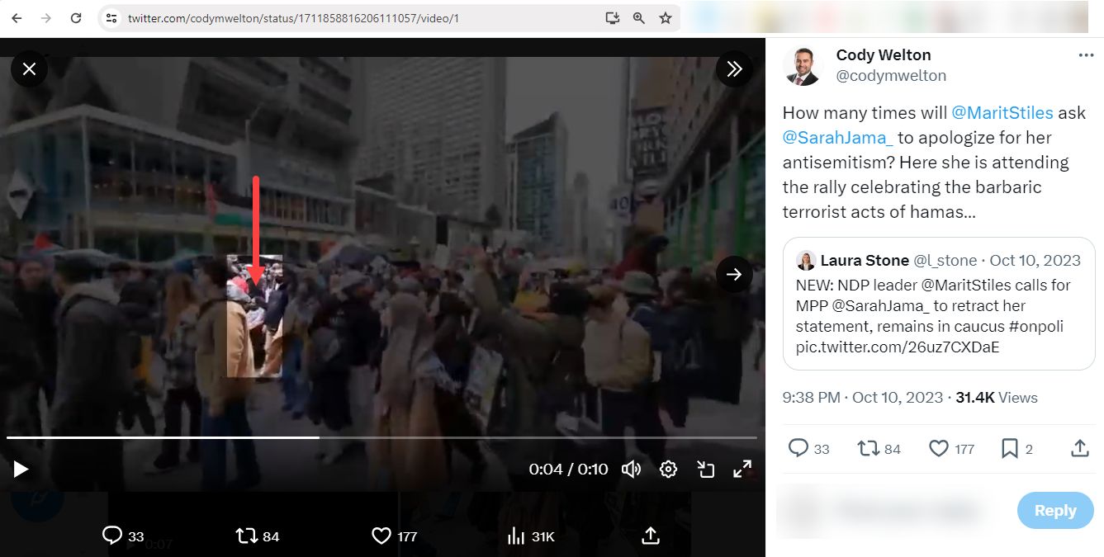
Task: Bookmark this page with star icon
Action: tap(665, 18)
